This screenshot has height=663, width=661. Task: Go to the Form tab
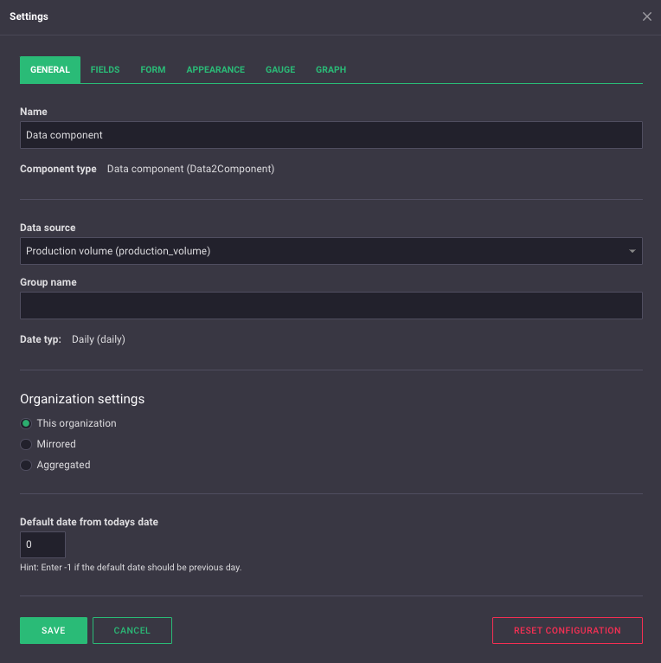153,70
